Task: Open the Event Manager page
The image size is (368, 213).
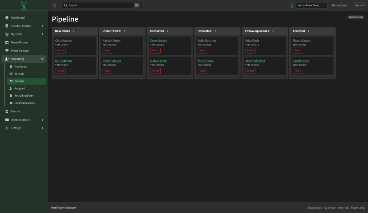Action: (24, 51)
